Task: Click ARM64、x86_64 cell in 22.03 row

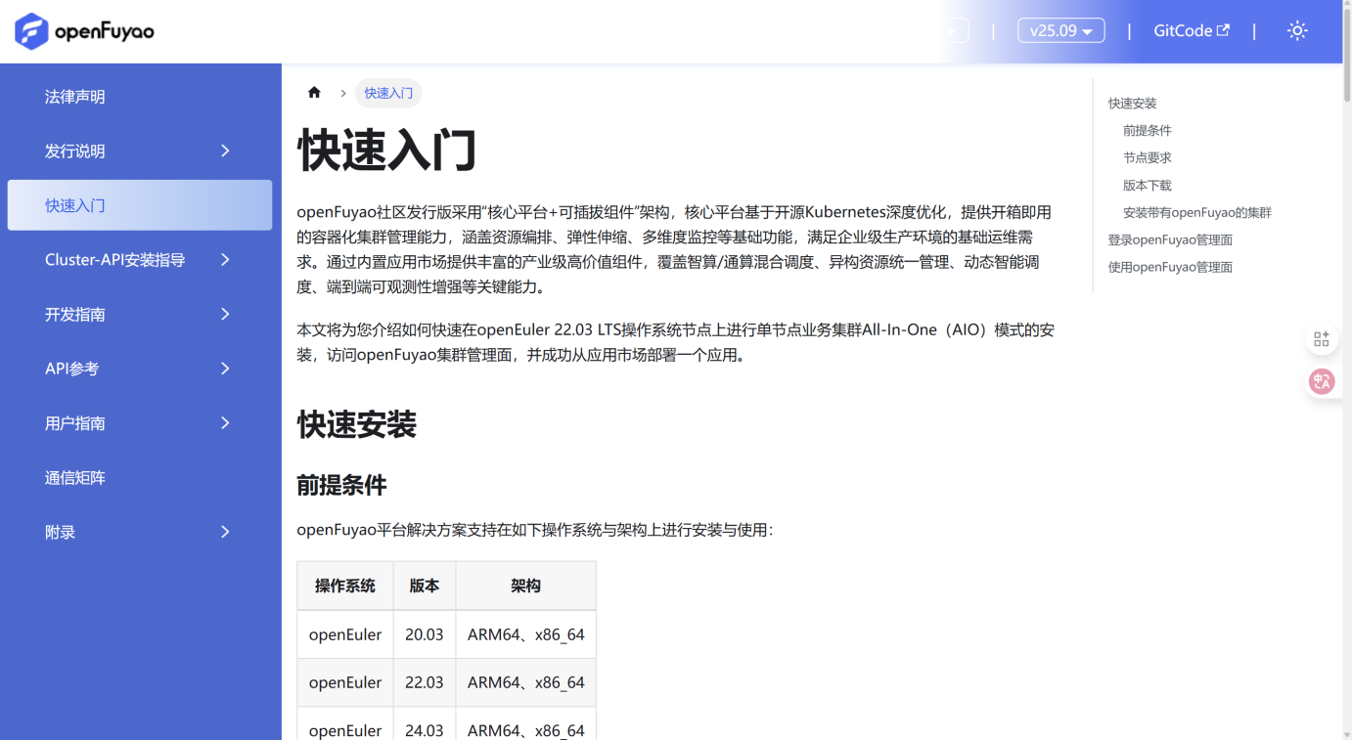Action: tap(525, 682)
